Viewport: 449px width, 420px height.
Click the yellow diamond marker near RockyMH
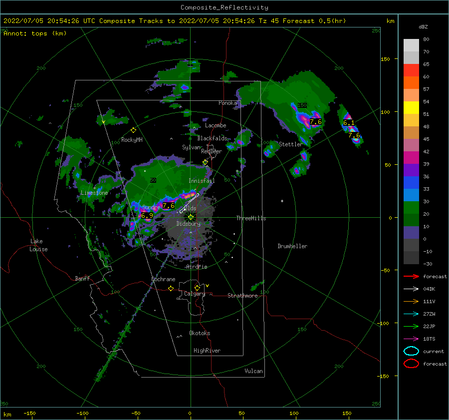click(133, 130)
